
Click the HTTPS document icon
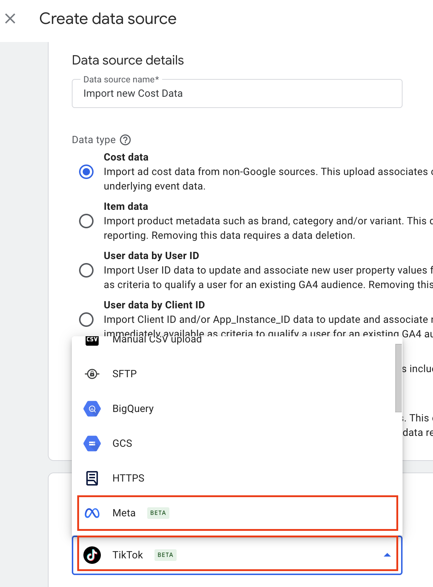(92, 478)
